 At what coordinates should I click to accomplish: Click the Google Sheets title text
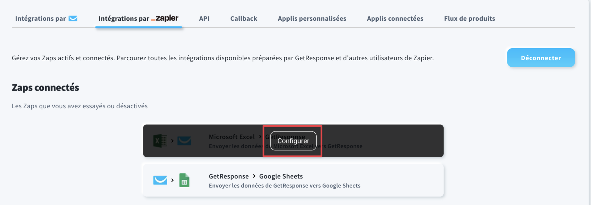[281, 176]
